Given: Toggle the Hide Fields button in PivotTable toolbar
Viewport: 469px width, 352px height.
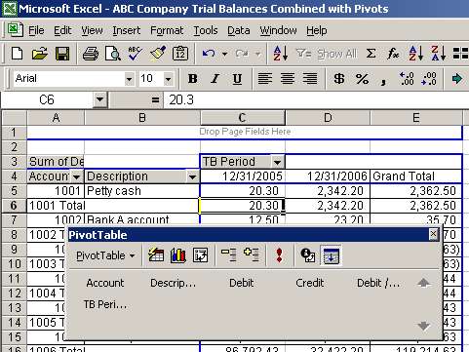Looking at the screenshot, I should 331,255.
